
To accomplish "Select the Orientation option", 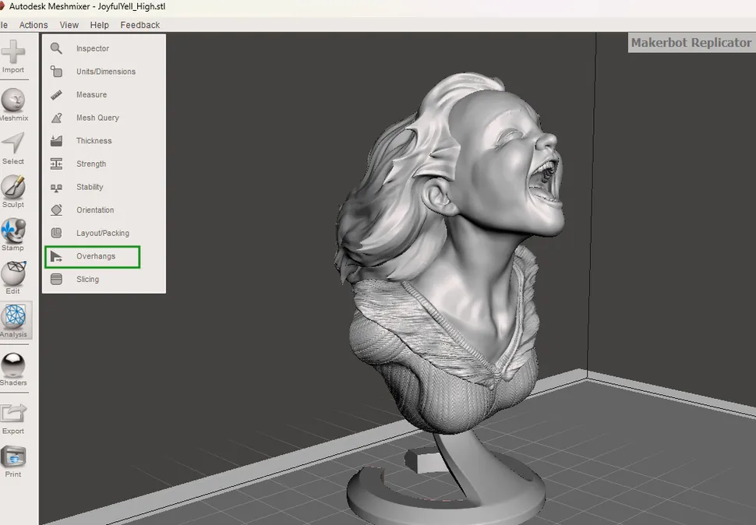I will 95,210.
